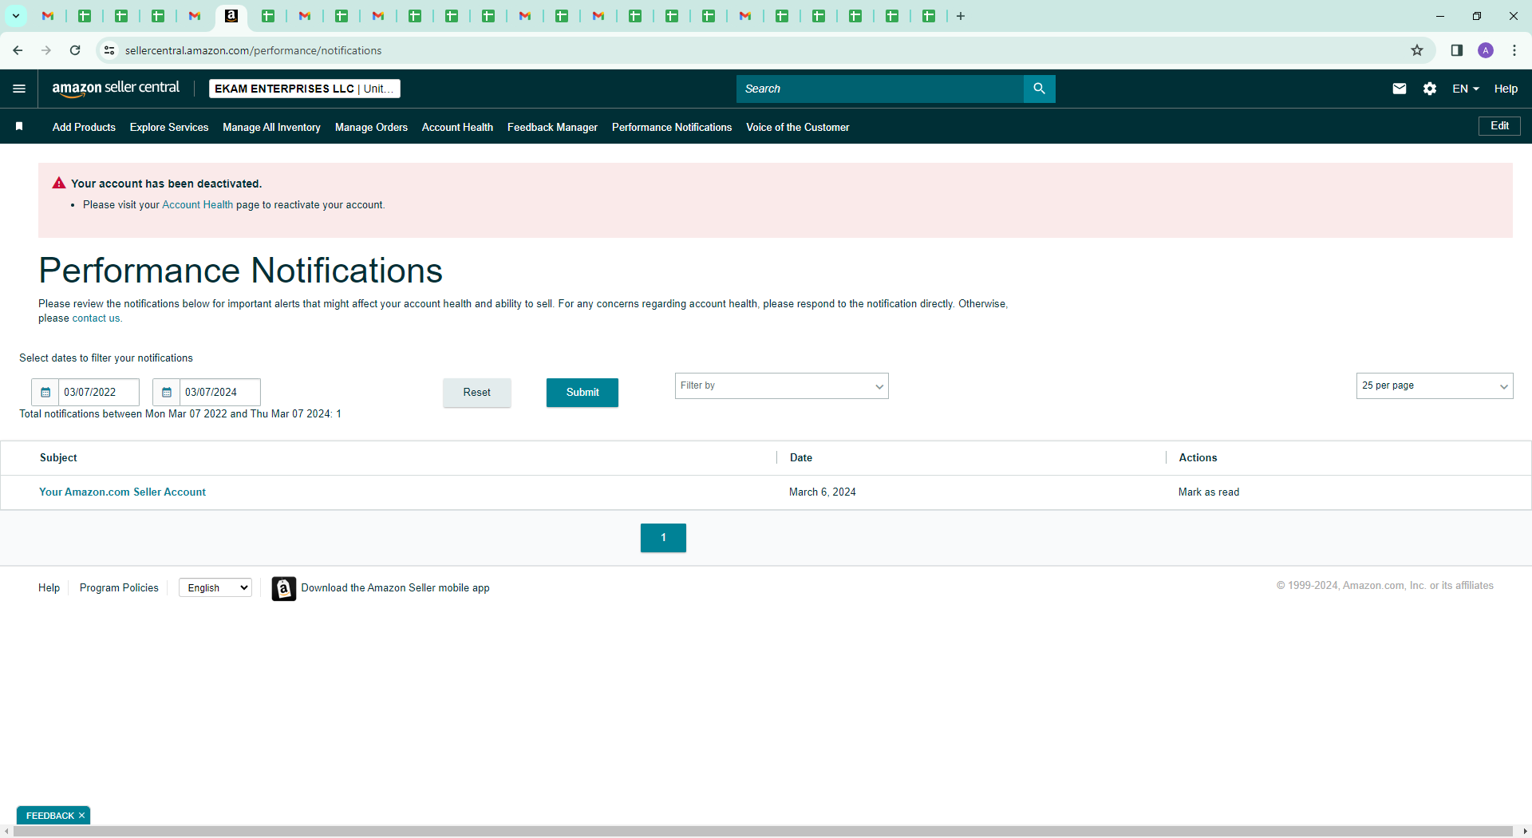
Task: Reload the page
Action: pyautogui.click(x=75, y=50)
